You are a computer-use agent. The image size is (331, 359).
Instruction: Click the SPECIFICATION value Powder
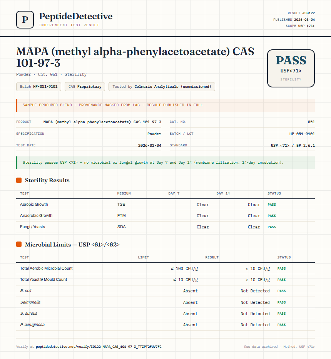tap(154, 134)
